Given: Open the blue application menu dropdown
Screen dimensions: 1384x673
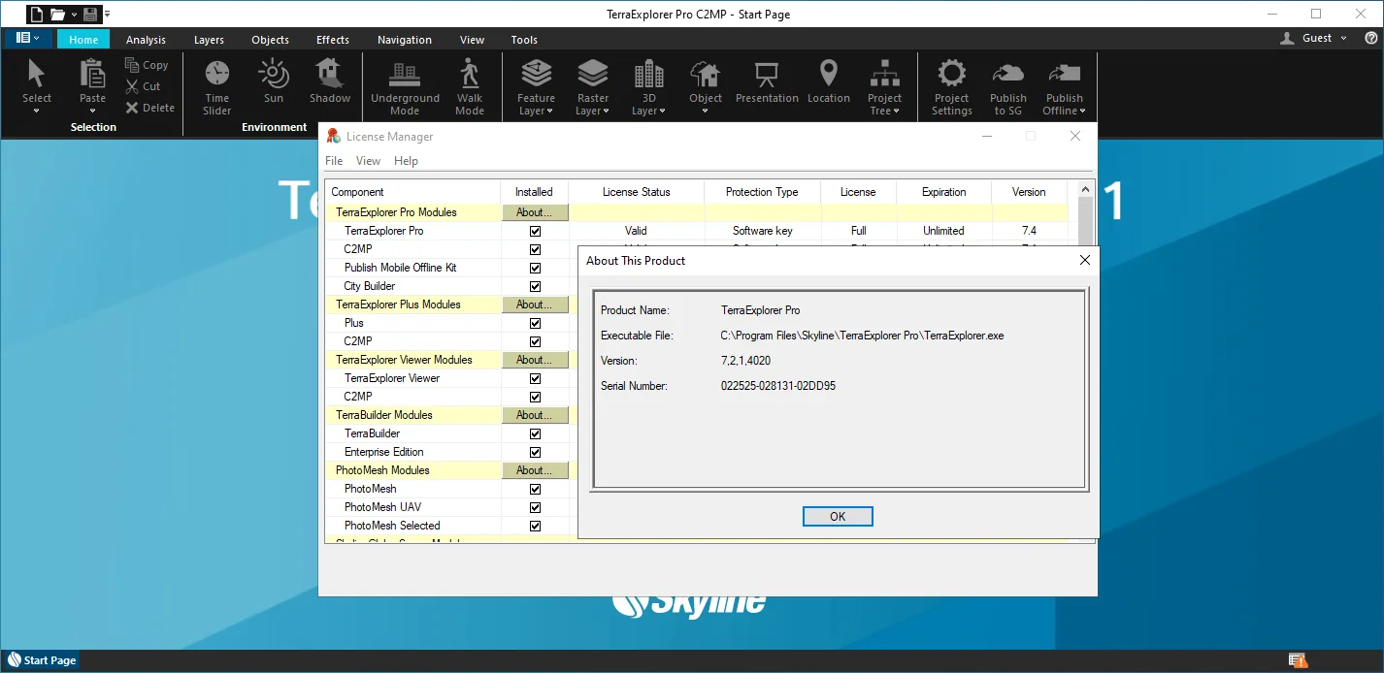Looking at the screenshot, I should (28, 38).
